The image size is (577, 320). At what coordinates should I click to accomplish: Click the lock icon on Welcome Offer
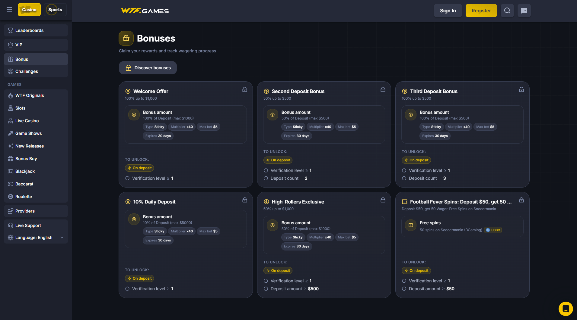click(x=245, y=89)
